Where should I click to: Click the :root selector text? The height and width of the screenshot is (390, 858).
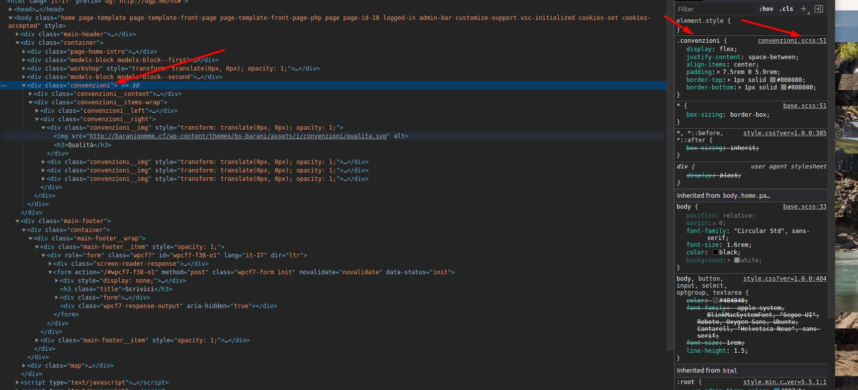pyautogui.click(x=686, y=382)
